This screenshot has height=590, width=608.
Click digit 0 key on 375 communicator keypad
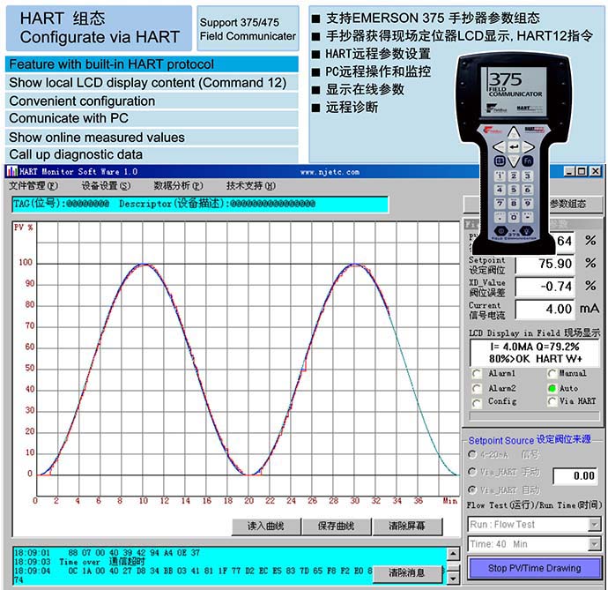click(514, 217)
